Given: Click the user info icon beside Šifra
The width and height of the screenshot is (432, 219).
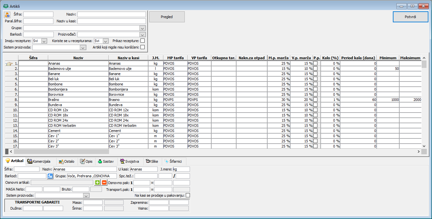Looking at the screenshot, I should tap(7, 15).
